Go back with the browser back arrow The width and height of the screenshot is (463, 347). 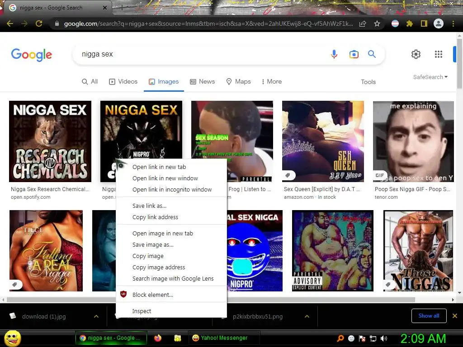pyautogui.click(x=10, y=23)
